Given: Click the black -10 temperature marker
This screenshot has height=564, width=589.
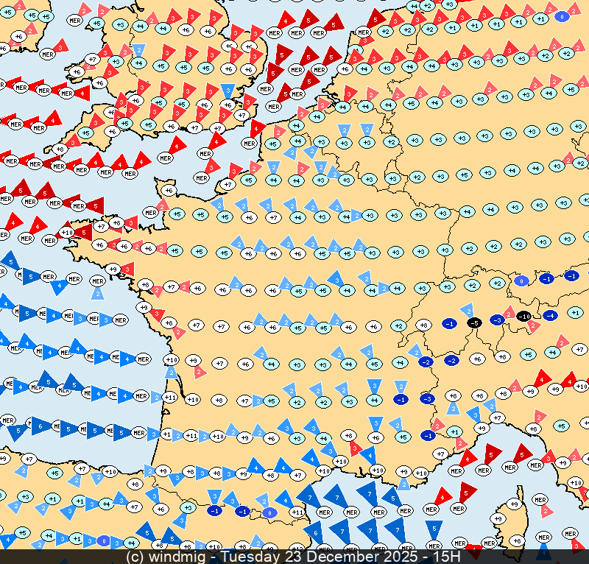Looking at the screenshot, I should click(523, 317).
